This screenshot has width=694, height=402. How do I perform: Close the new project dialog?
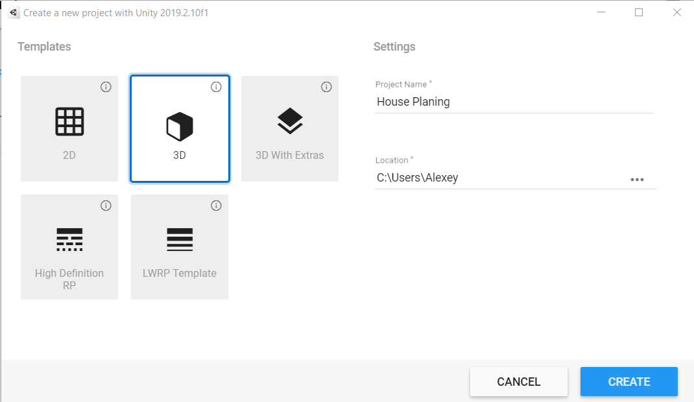[x=676, y=12]
